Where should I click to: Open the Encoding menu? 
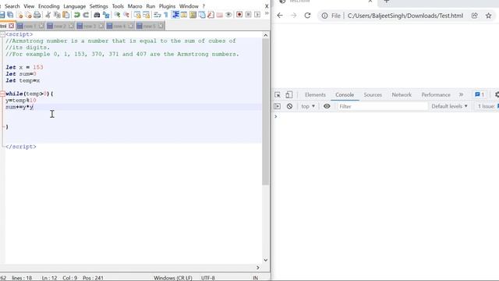(x=48, y=6)
